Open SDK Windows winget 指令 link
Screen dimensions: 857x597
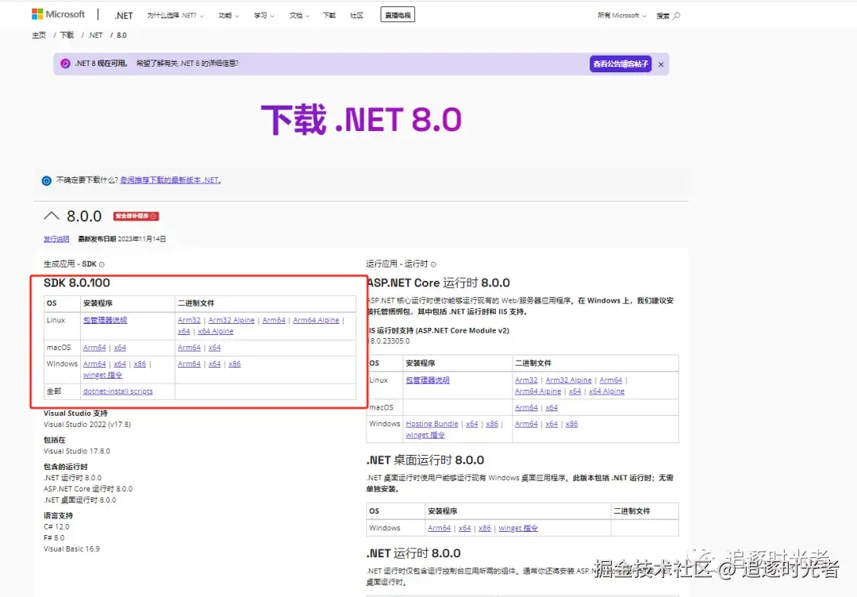(x=102, y=375)
